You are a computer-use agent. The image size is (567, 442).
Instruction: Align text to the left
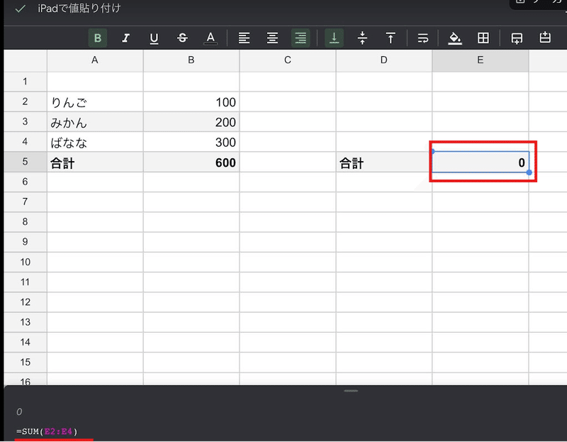tap(244, 38)
